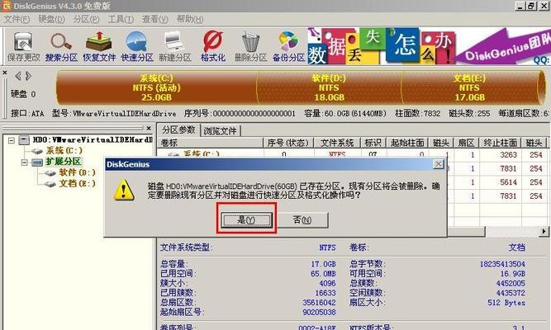Click start sector value 90205038

319,312
